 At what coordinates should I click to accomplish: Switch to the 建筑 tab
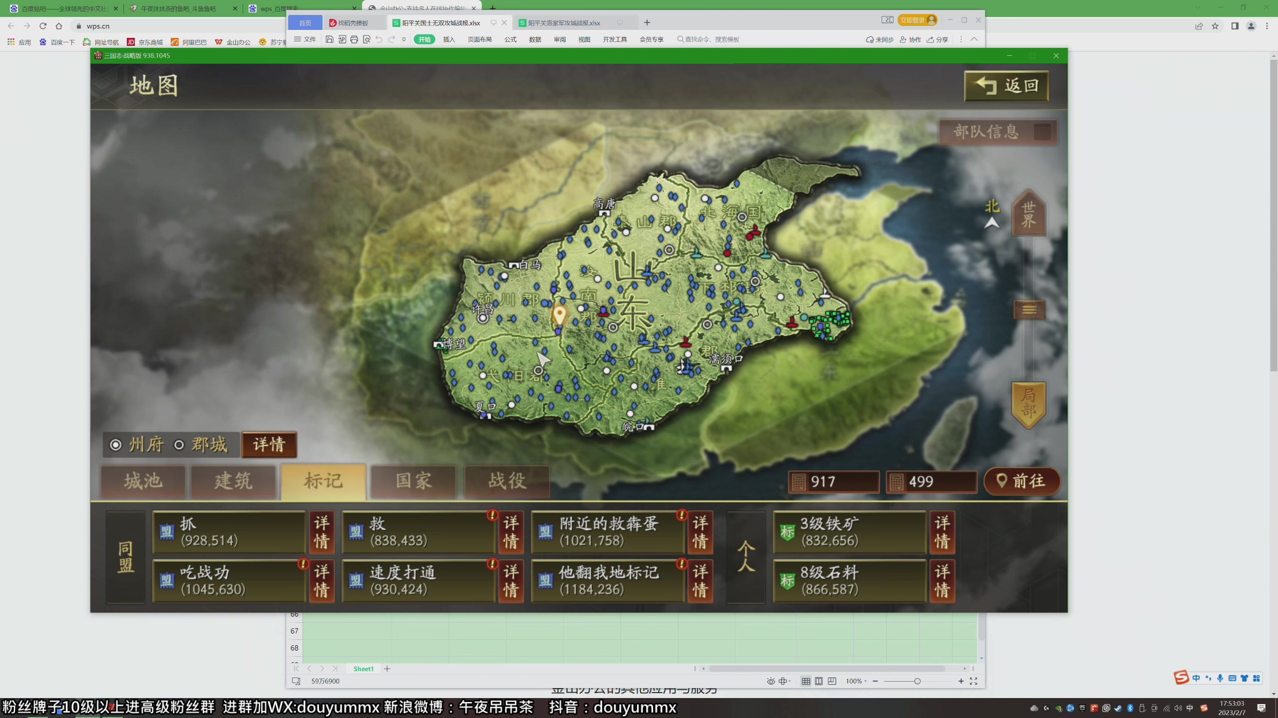(x=233, y=481)
